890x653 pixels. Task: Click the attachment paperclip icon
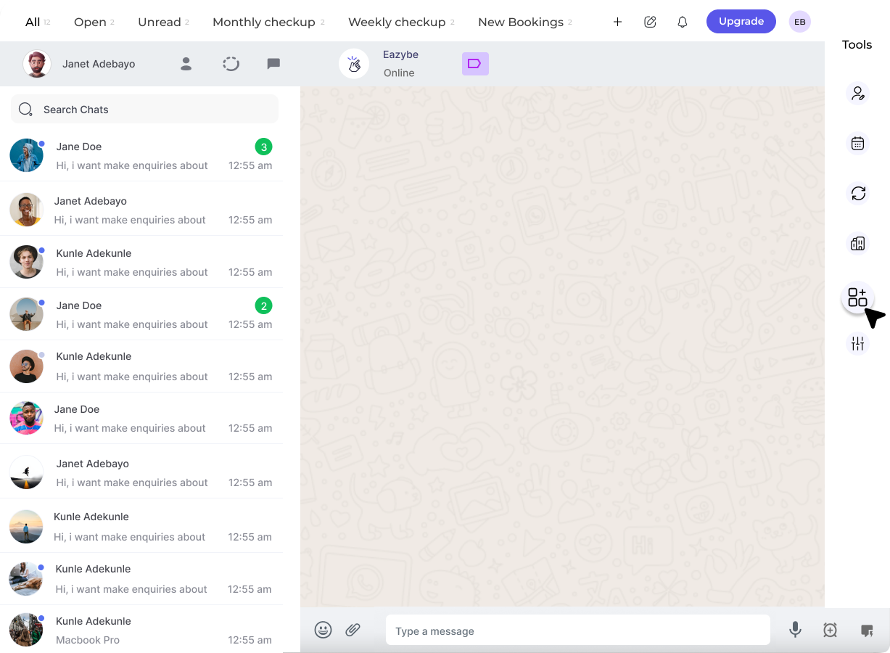coord(353,630)
